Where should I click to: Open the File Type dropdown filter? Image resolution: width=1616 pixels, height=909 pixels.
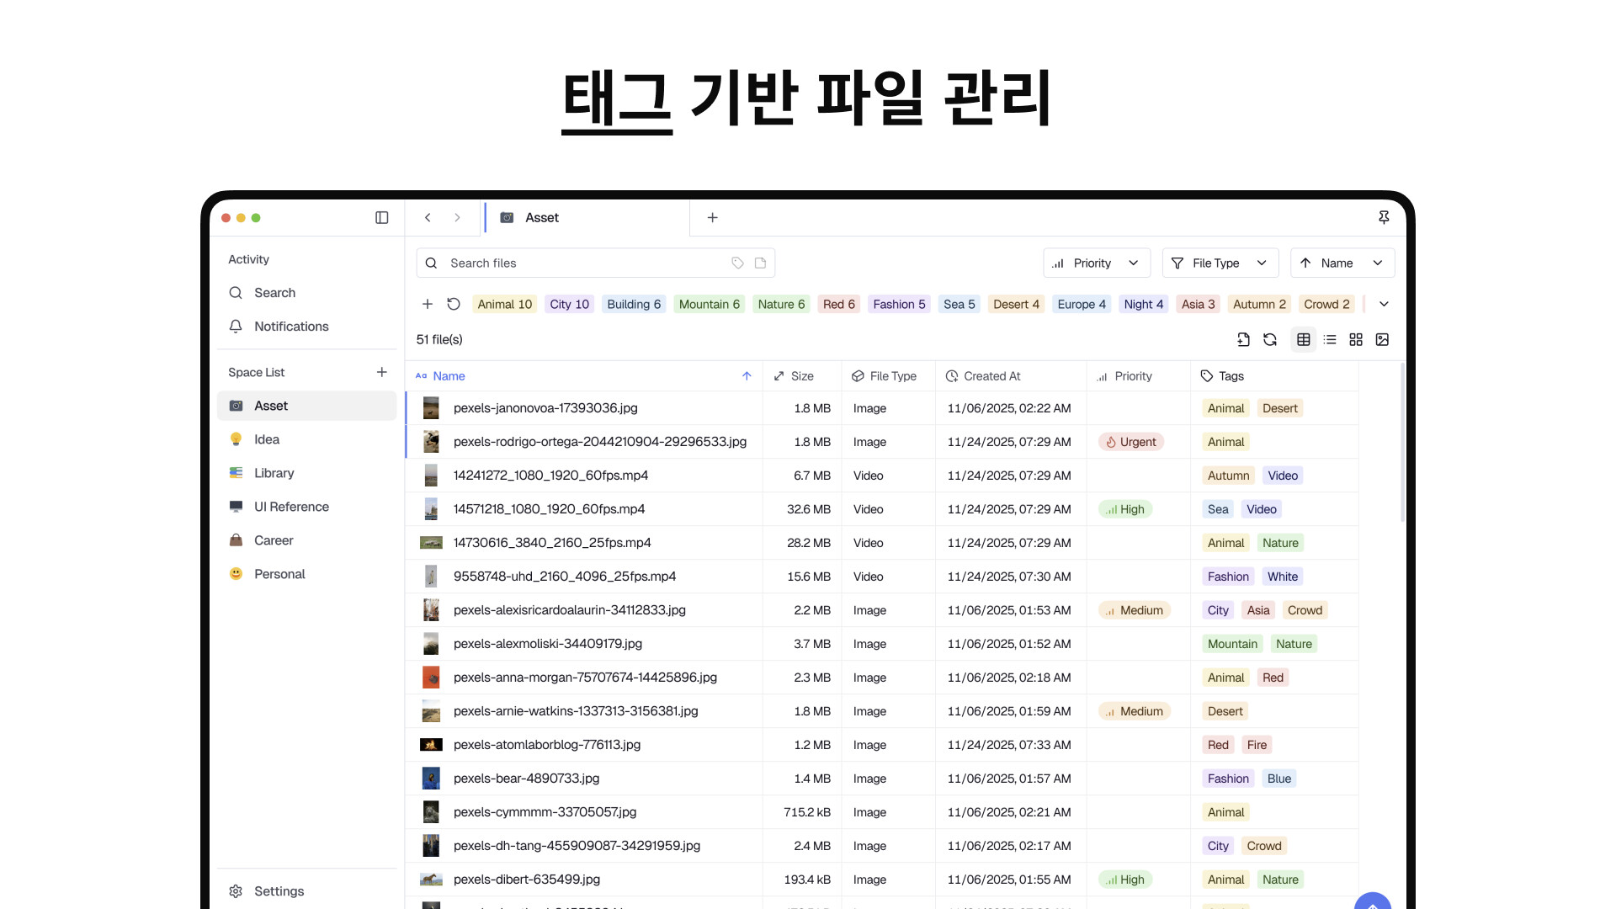click(1220, 263)
